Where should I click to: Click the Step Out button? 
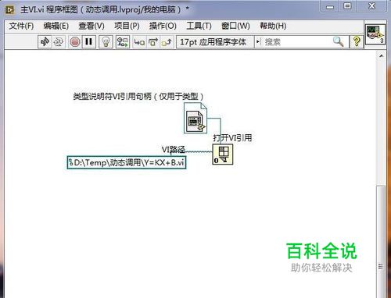[x=167, y=41]
